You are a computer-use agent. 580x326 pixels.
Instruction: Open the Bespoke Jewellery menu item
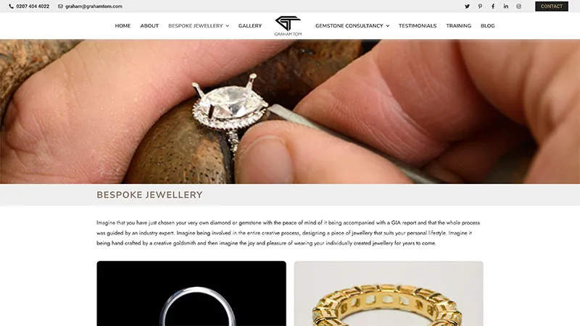[x=196, y=26]
